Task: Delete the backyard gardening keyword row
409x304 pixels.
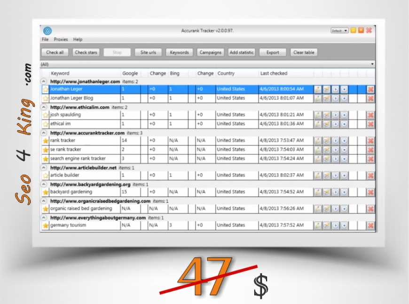Action: click(x=370, y=192)
